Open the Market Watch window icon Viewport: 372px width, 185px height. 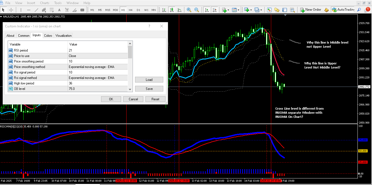pyautogui.click(x=269, y=10)
